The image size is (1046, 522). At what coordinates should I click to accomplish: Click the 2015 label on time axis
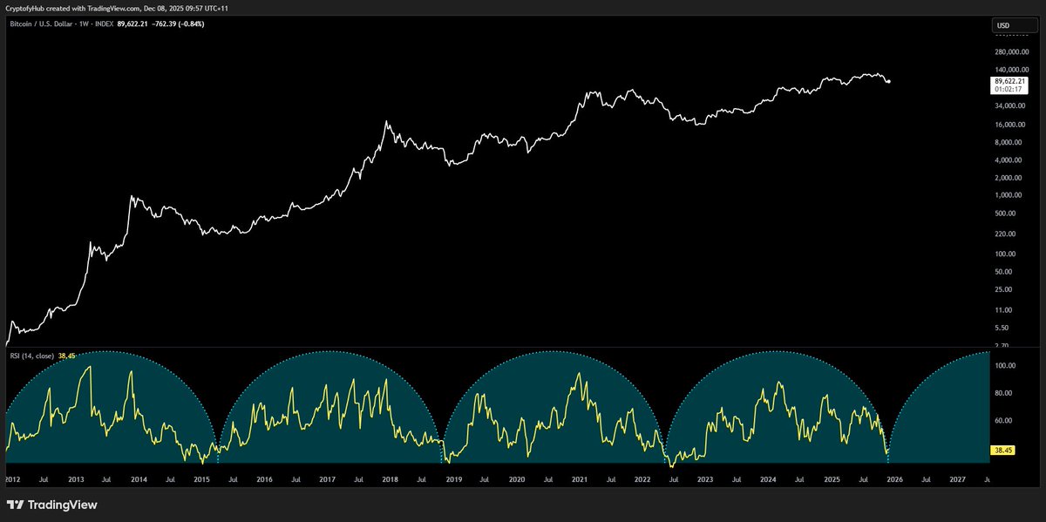pyautogui.click(x=201, y=479)
